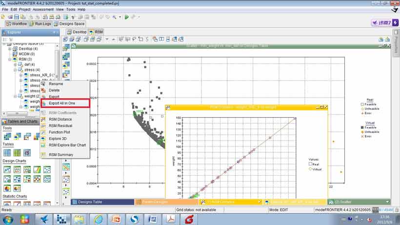This screenshot has height=225, width=400.
Task: Open the third Design Charts icon in top row
Action: coord(27,169)
